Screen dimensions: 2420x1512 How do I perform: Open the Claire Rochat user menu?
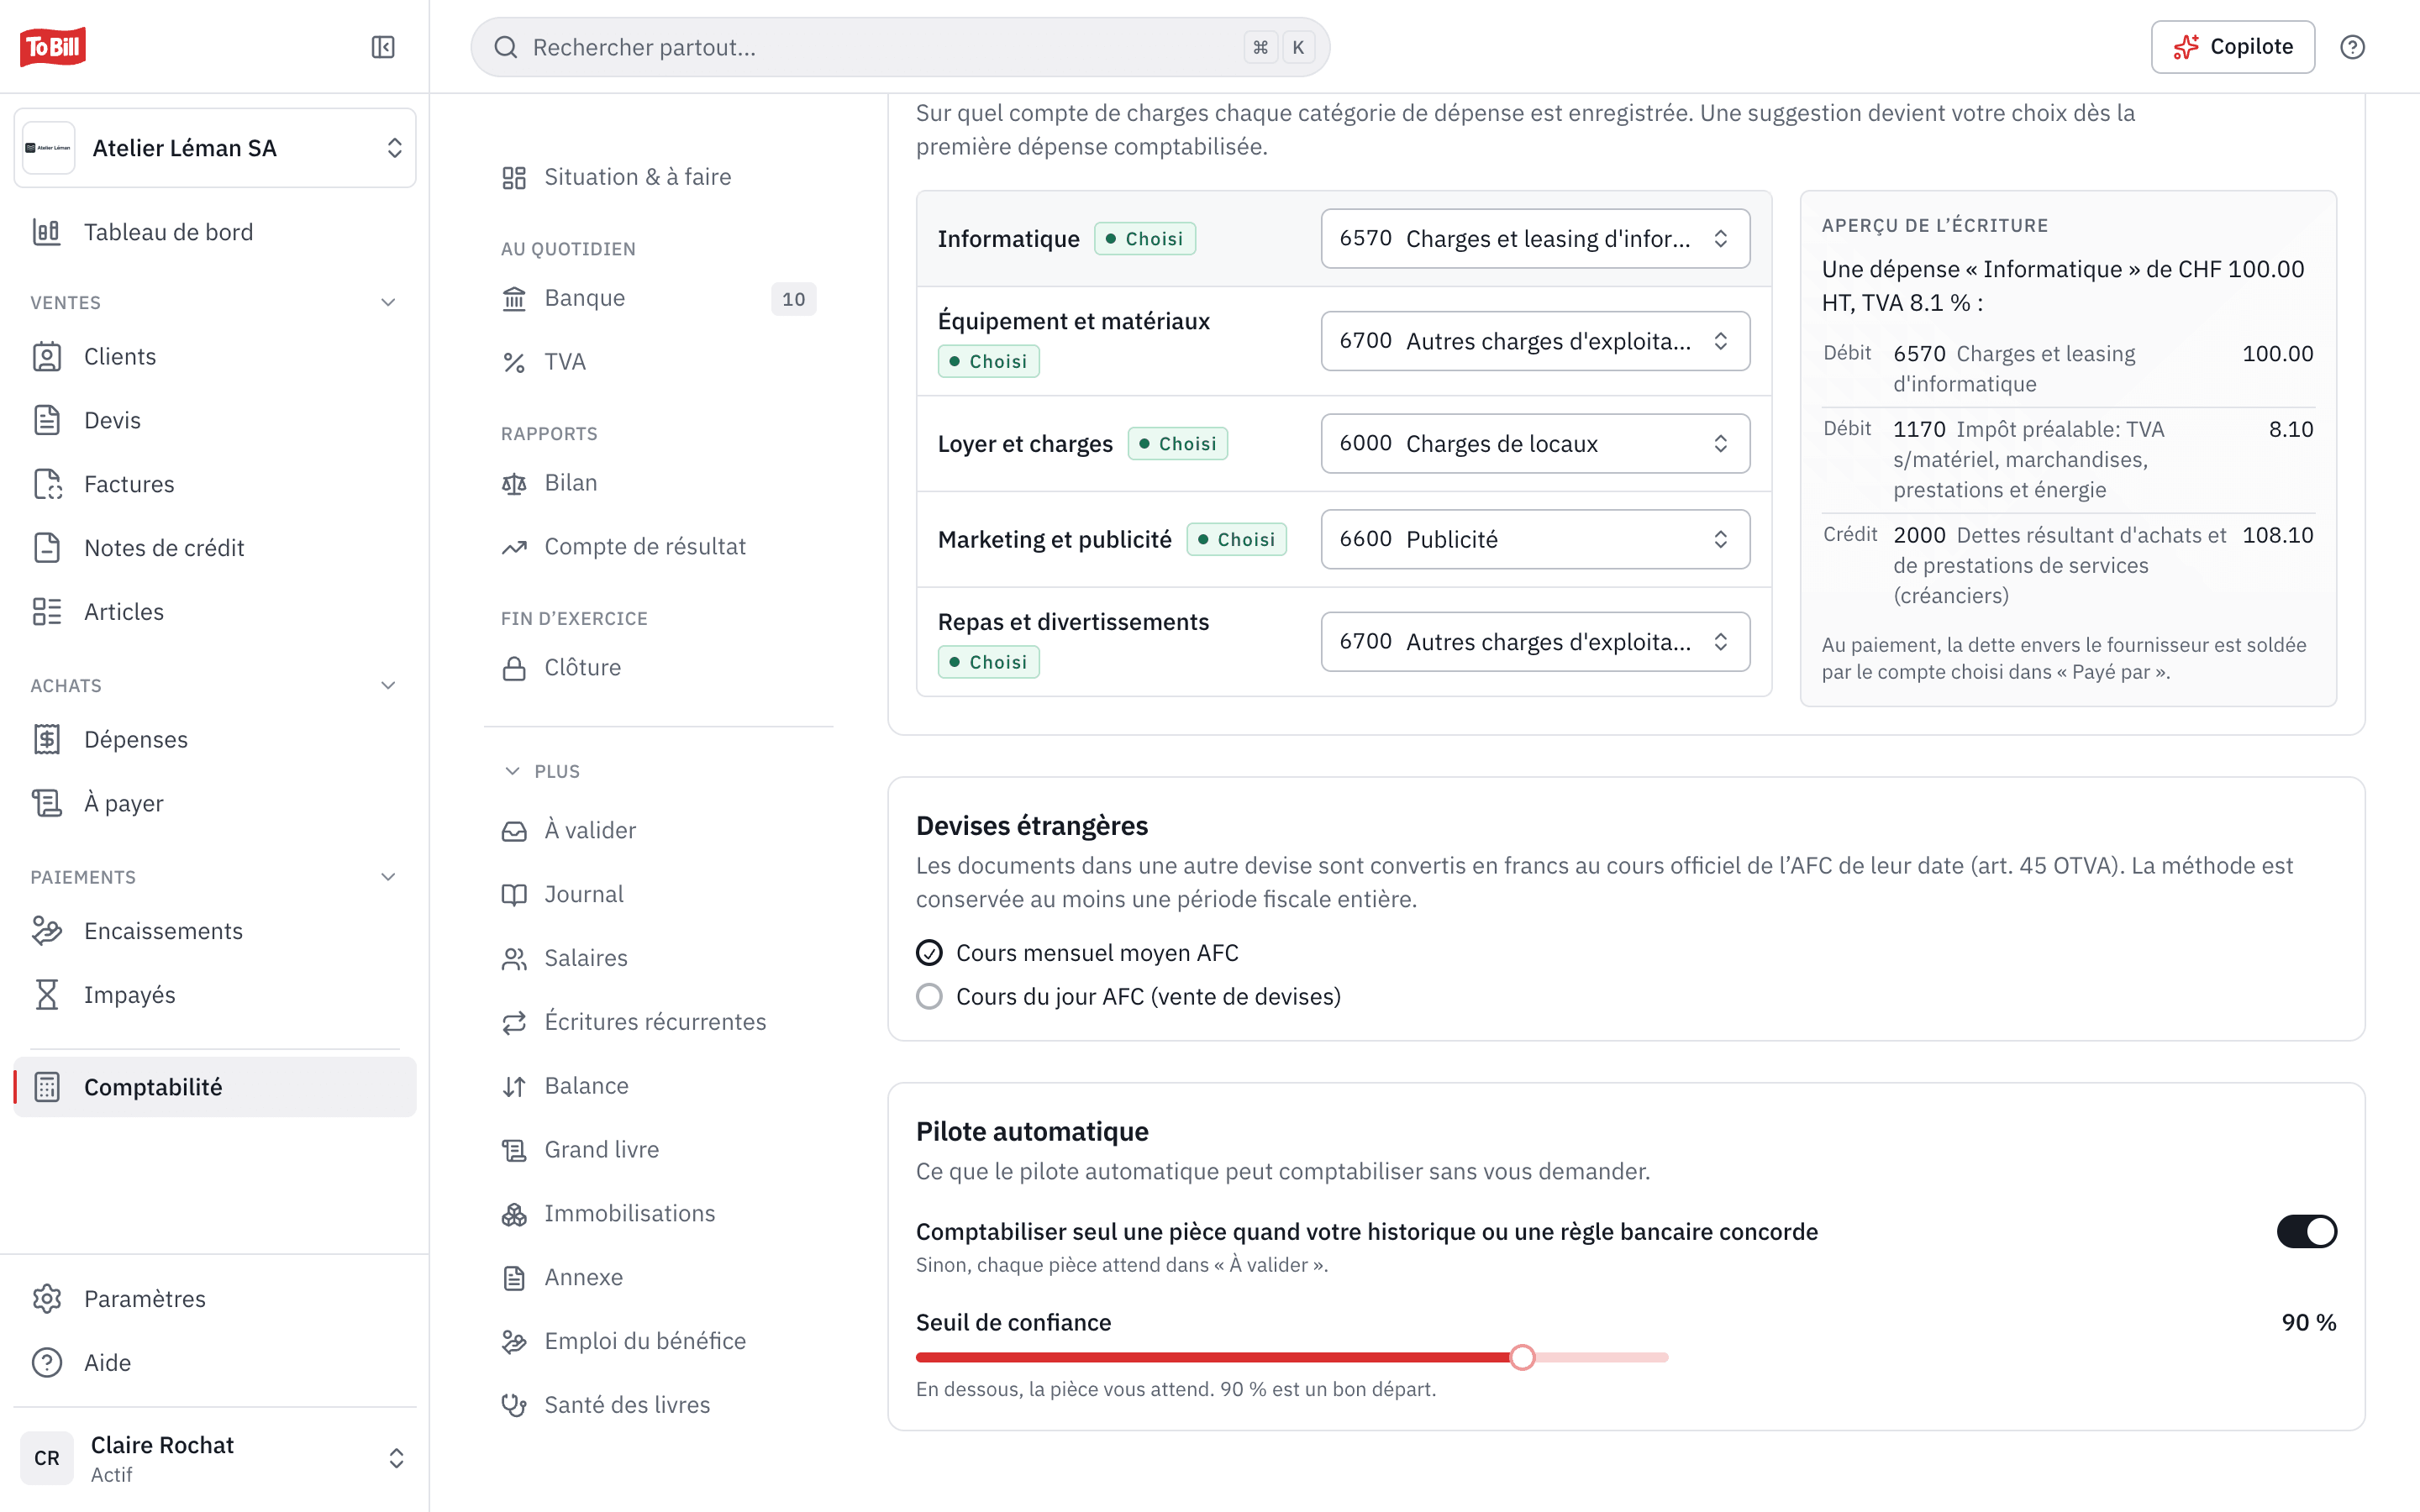pos(215,1458)
